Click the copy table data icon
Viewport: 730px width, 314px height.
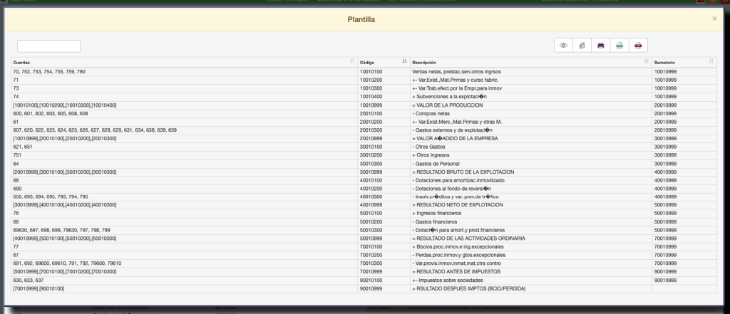[x=582, y=46]
